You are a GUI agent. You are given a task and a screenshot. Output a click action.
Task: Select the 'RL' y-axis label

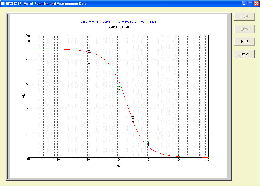coord(23,96)
